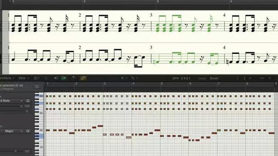
Task: Click the Q button beside Major
Action: [x=28, y=131]
